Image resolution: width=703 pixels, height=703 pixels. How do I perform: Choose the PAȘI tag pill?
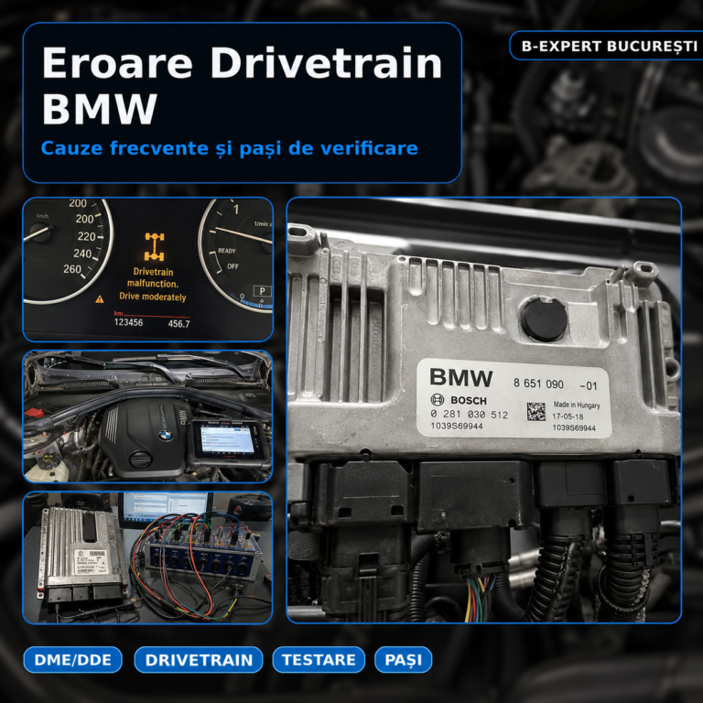(x=403, y=659)
